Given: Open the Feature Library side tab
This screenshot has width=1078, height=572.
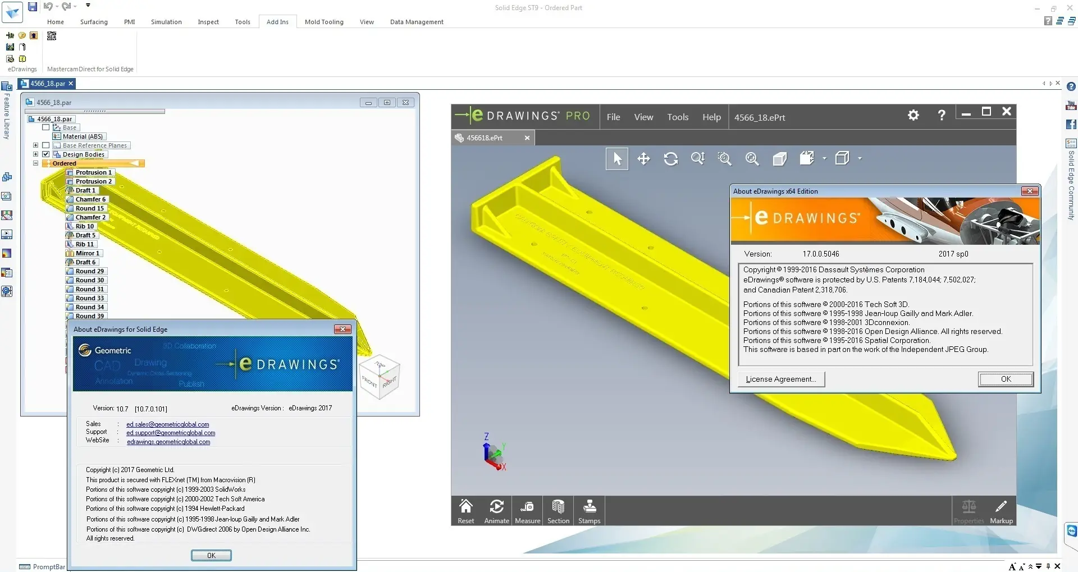Looking at the screenshot, I should pyautogui.click(x=7, y=111).
